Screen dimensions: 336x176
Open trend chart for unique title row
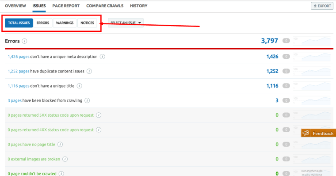click(312, 86)
